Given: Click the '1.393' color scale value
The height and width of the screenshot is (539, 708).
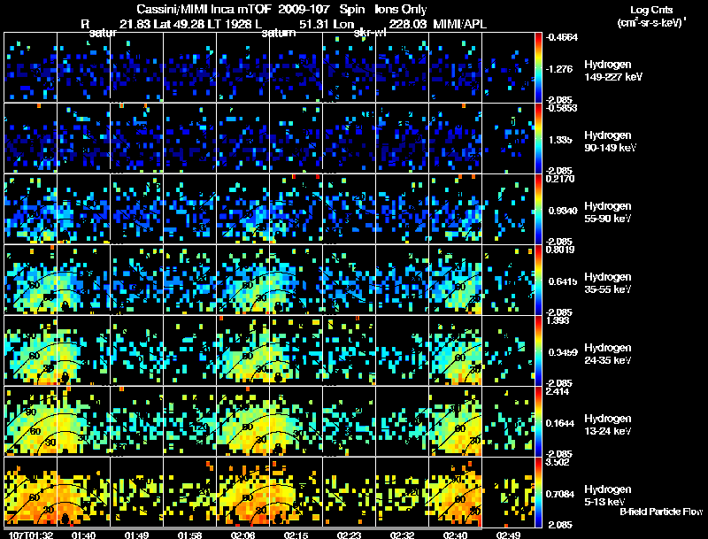Looking at the screenshot, I should [x=558, y=320].
